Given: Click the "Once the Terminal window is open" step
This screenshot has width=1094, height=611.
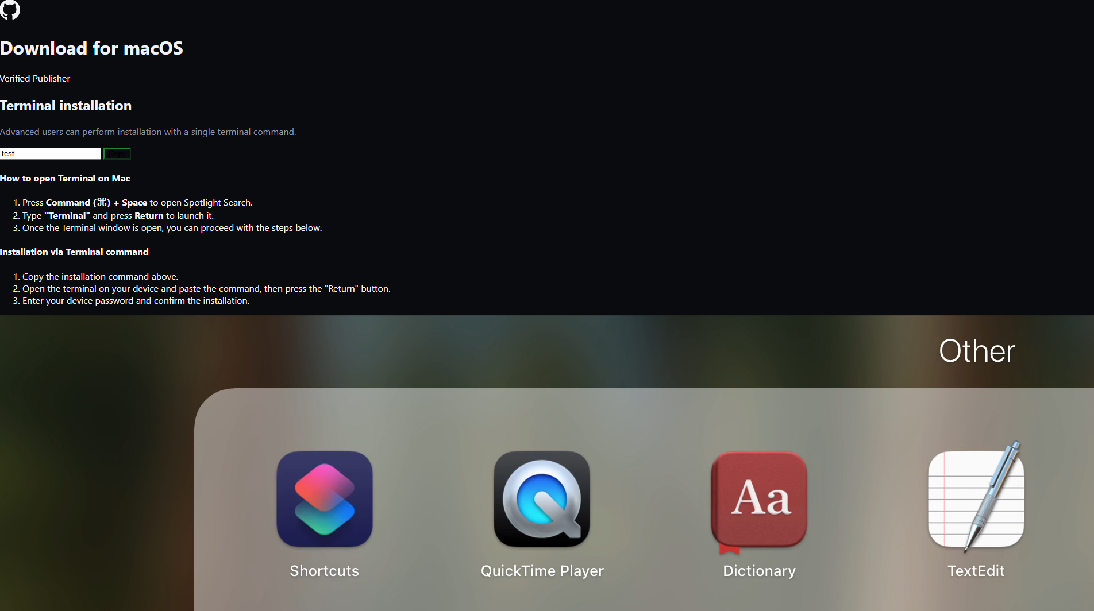Looking at the screenshot, I should pyautogui.click(x=172, y=227).
